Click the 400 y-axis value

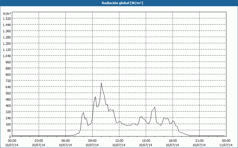coord(8,106)
